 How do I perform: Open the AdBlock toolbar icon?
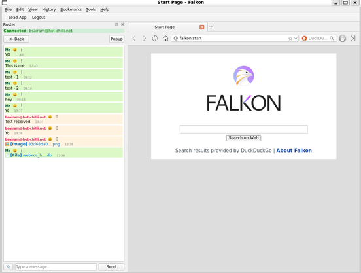coord(342,38)
